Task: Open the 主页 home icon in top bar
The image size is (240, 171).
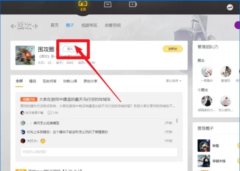Action: point(83,6)
